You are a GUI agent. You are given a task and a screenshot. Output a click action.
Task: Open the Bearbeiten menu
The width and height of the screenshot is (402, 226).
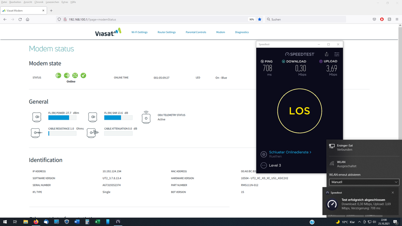[15, 2]
